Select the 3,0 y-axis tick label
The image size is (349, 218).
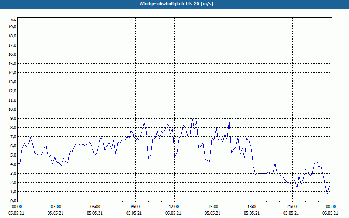tap(13, 173)
